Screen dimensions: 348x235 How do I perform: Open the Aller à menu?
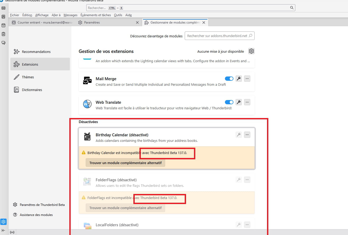click(56, 15)
